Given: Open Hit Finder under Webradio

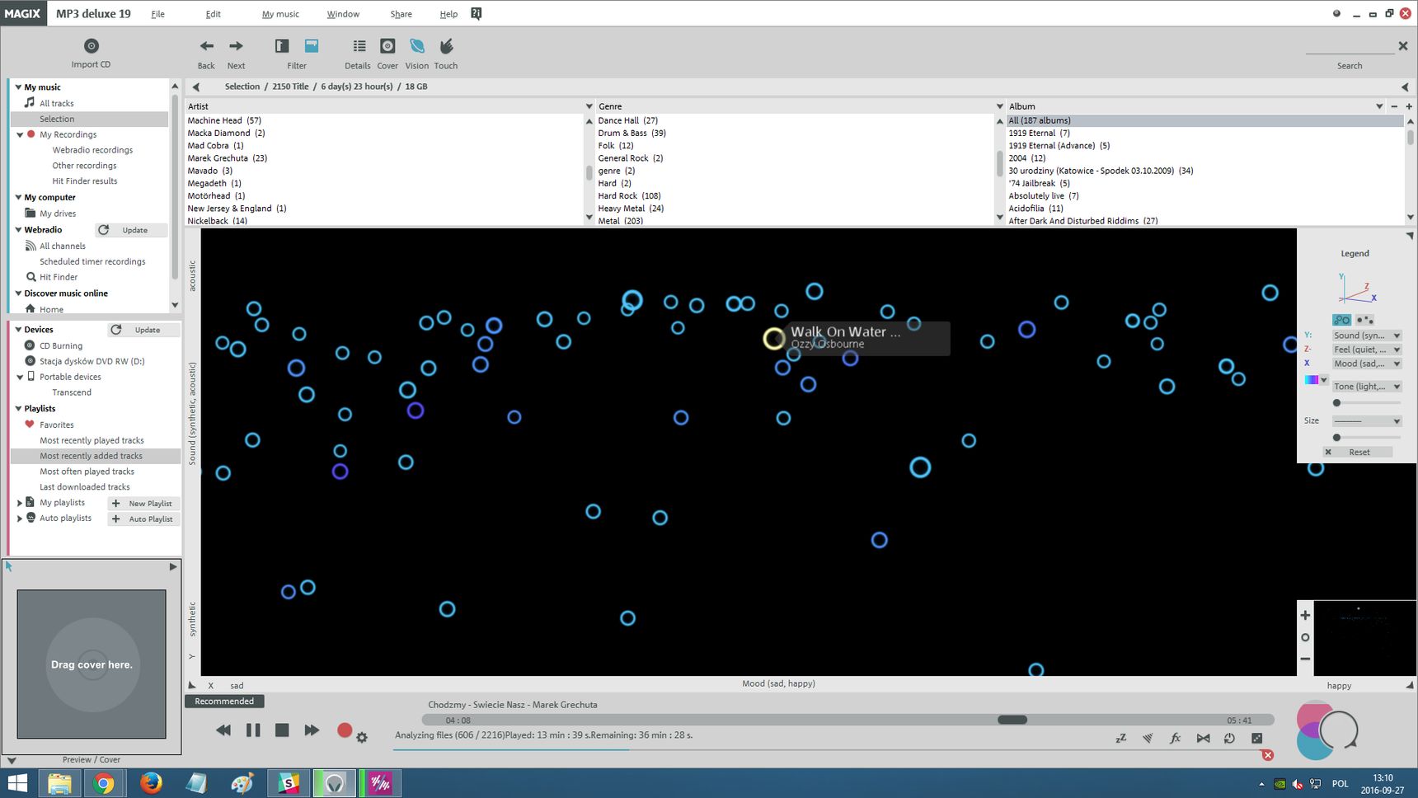Looking at the screenshot, I should (59, 277).
